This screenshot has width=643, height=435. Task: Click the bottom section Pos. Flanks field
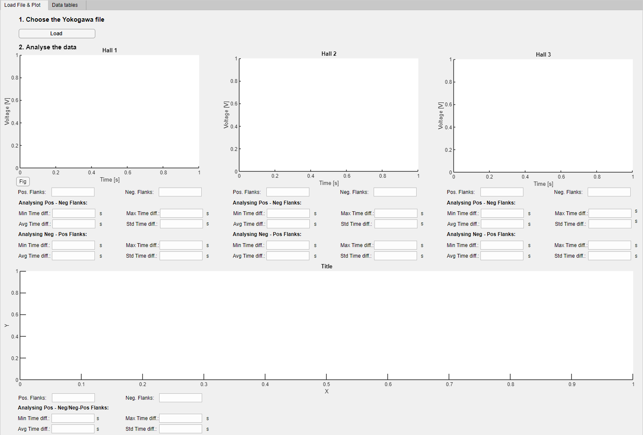[73, 398]
